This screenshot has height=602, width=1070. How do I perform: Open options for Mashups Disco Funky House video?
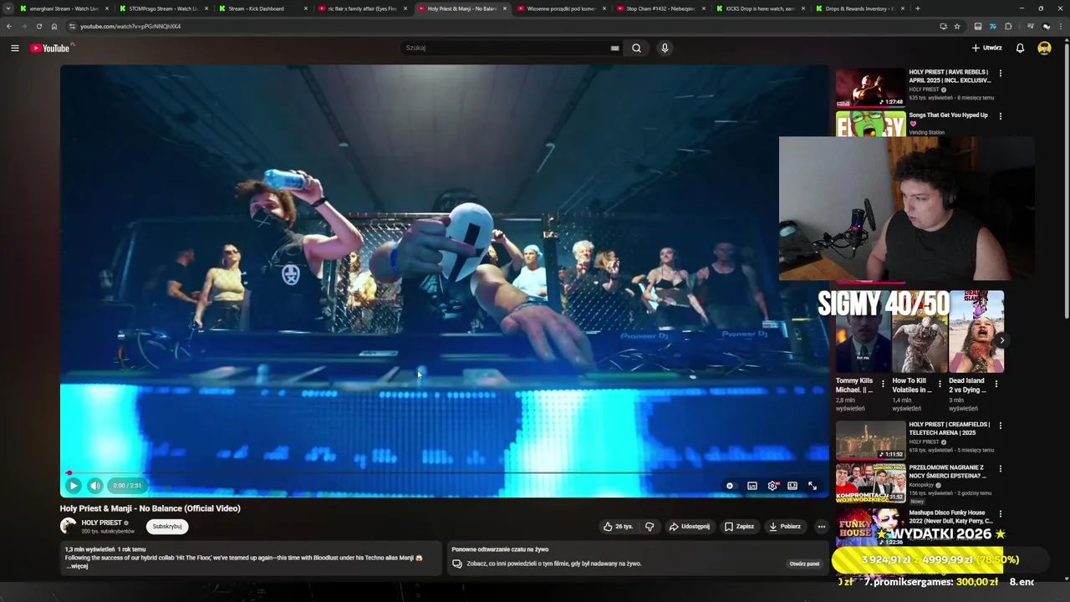[x=1000, y=514]
